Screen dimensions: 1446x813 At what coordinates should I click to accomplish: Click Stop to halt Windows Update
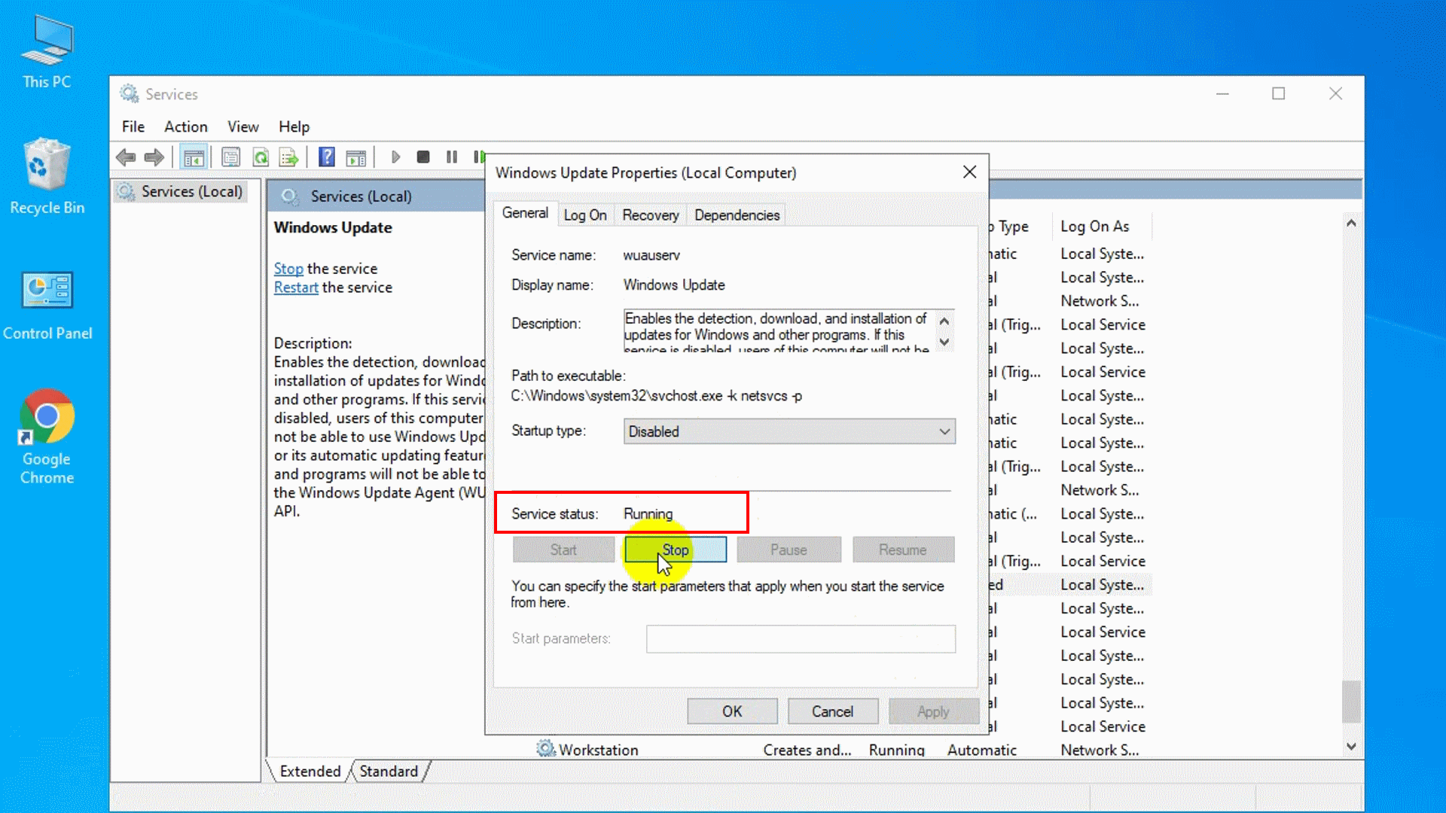click(676, 549)
